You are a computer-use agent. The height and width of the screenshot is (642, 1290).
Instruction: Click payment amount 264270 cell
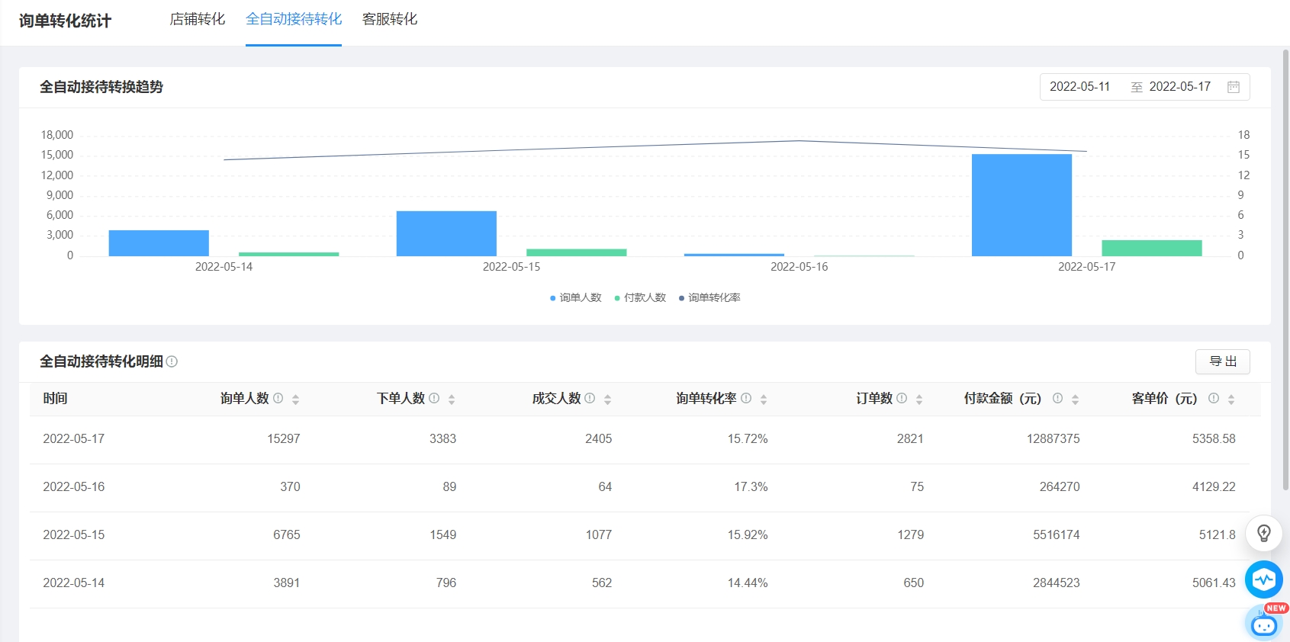[1060, 487]
